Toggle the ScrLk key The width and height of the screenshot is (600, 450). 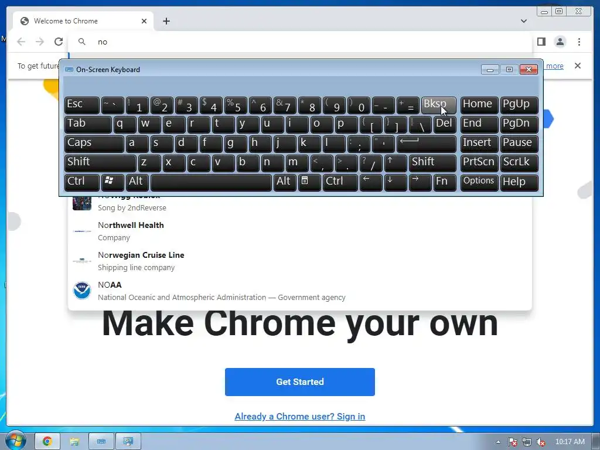click(x=519, y=163)
